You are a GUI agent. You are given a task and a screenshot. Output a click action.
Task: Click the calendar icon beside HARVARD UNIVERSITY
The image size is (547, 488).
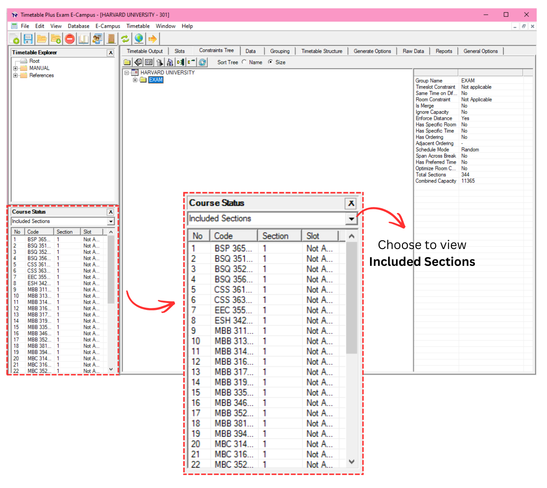[x=135, y=73]
